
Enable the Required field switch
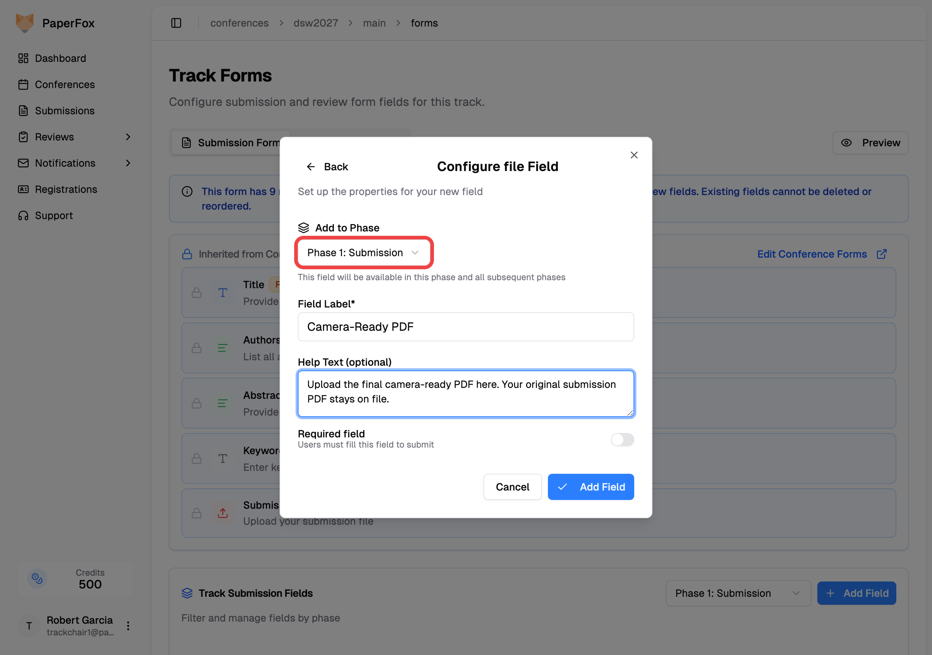[622, 440]
